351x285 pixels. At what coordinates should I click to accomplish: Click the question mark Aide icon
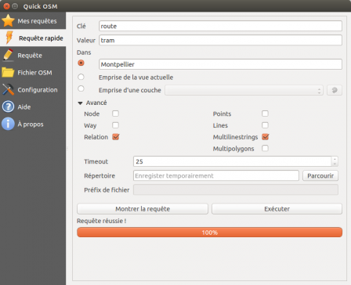(x=8, y=106)
